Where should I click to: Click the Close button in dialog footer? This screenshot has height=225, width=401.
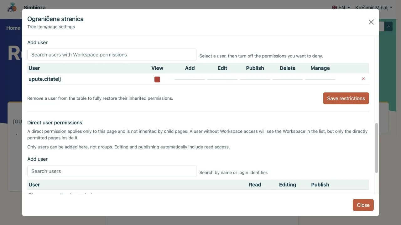pyautogui.click(x=363, y=205)
